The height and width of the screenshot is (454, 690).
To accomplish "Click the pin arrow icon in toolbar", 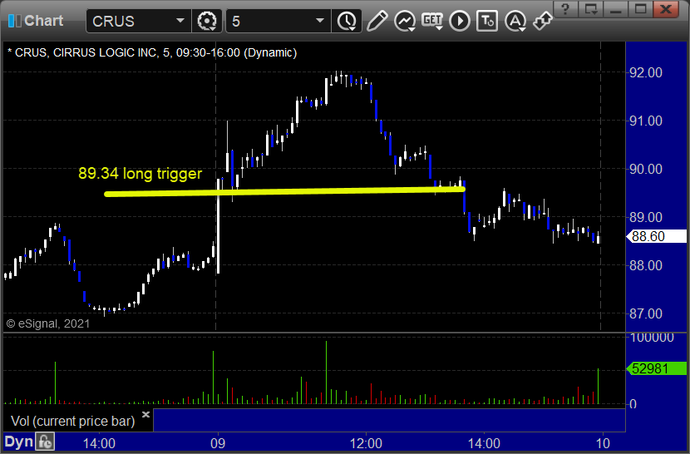I will point(543,21).
